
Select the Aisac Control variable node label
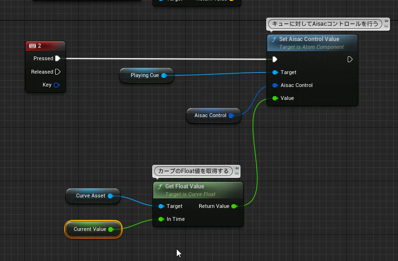tap(210, 115)
